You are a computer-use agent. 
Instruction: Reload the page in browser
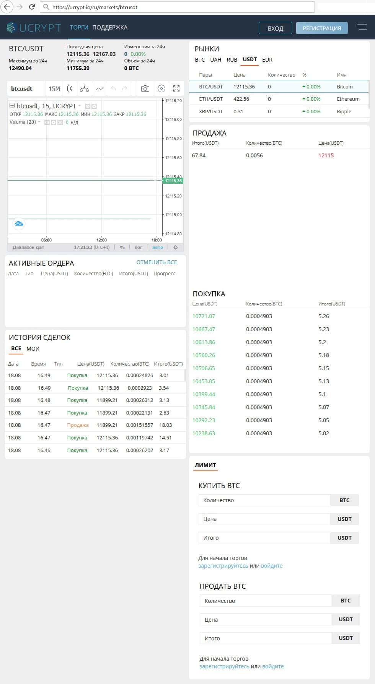(x=32, y=7)
